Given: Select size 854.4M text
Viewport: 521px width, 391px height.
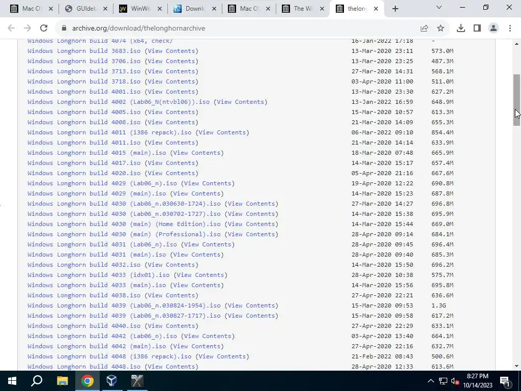Looking at the screenshot, I should tap(443, 132).
